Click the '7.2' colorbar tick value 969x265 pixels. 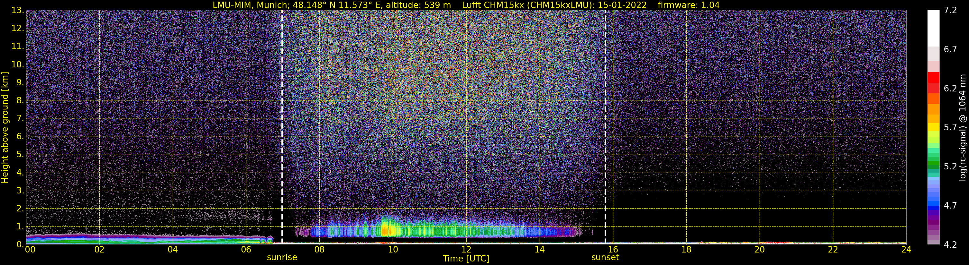950,10
